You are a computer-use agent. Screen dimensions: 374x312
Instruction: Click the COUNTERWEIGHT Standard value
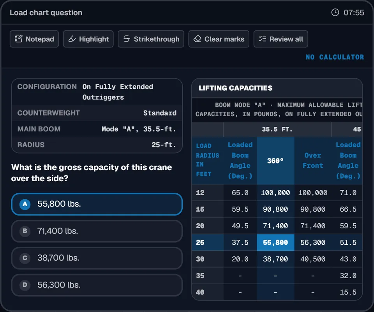[x=160, y=113]
